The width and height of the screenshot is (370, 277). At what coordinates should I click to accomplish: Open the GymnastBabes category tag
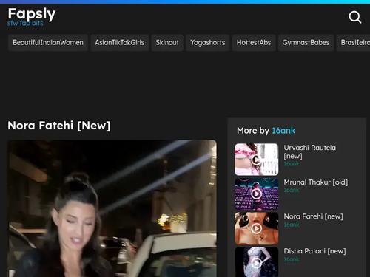tap(306, 43)
